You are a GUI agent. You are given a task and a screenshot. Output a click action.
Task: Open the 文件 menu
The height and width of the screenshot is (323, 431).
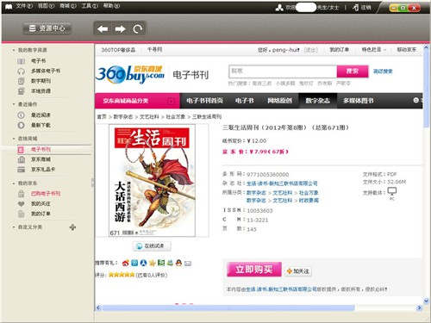click(24, 6)
